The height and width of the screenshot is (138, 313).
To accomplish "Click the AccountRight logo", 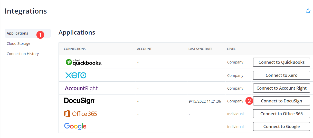I will 81,88.
